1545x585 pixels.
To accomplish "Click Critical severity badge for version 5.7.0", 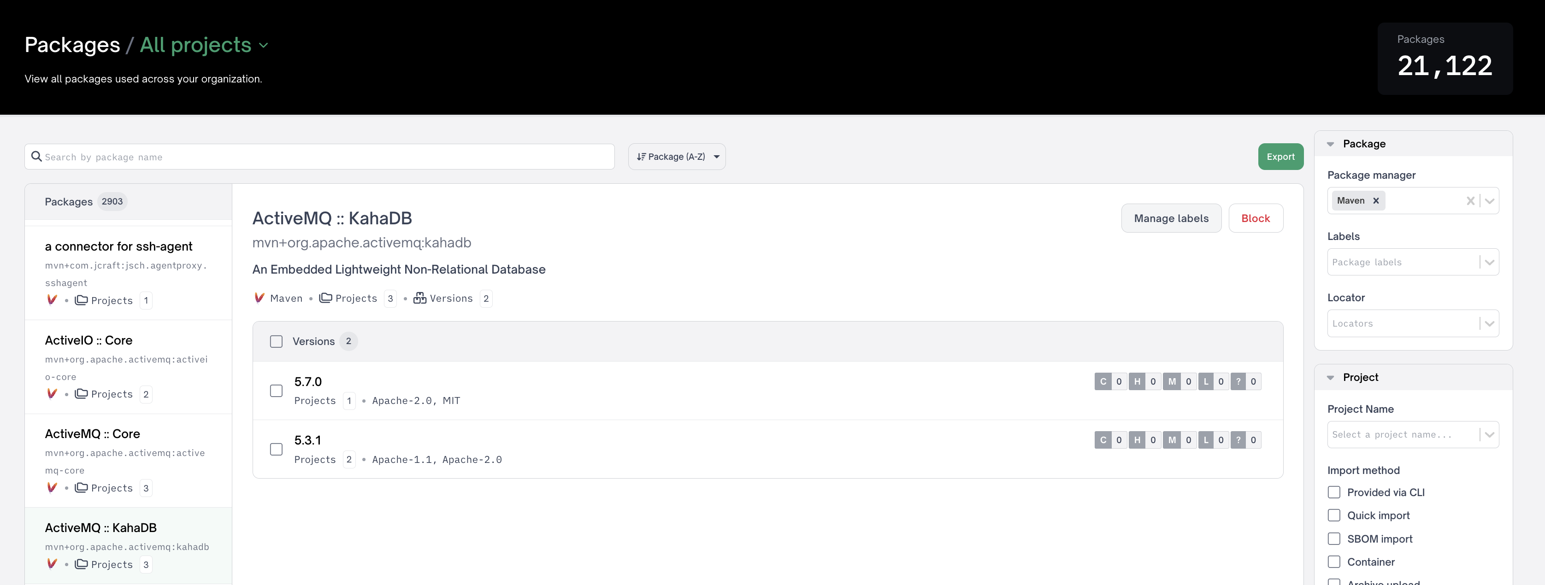I will coord(1103,382).
